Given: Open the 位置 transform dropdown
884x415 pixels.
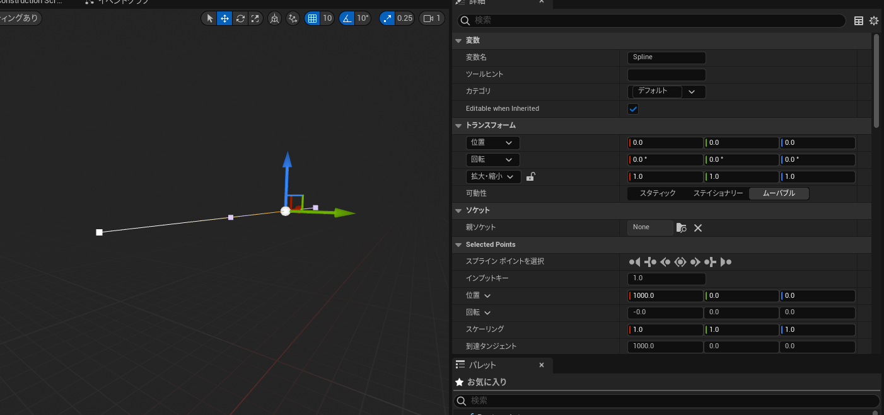Looking at the screenshot, I should [492, 142].
